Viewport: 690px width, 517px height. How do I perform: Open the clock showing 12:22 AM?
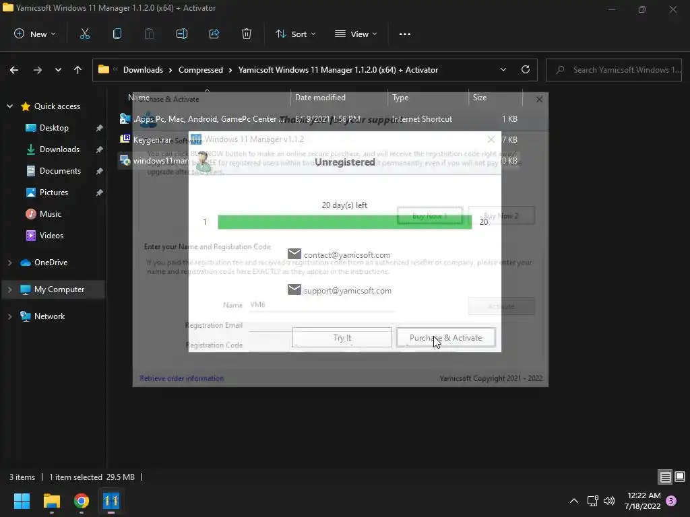click(642, 501)
